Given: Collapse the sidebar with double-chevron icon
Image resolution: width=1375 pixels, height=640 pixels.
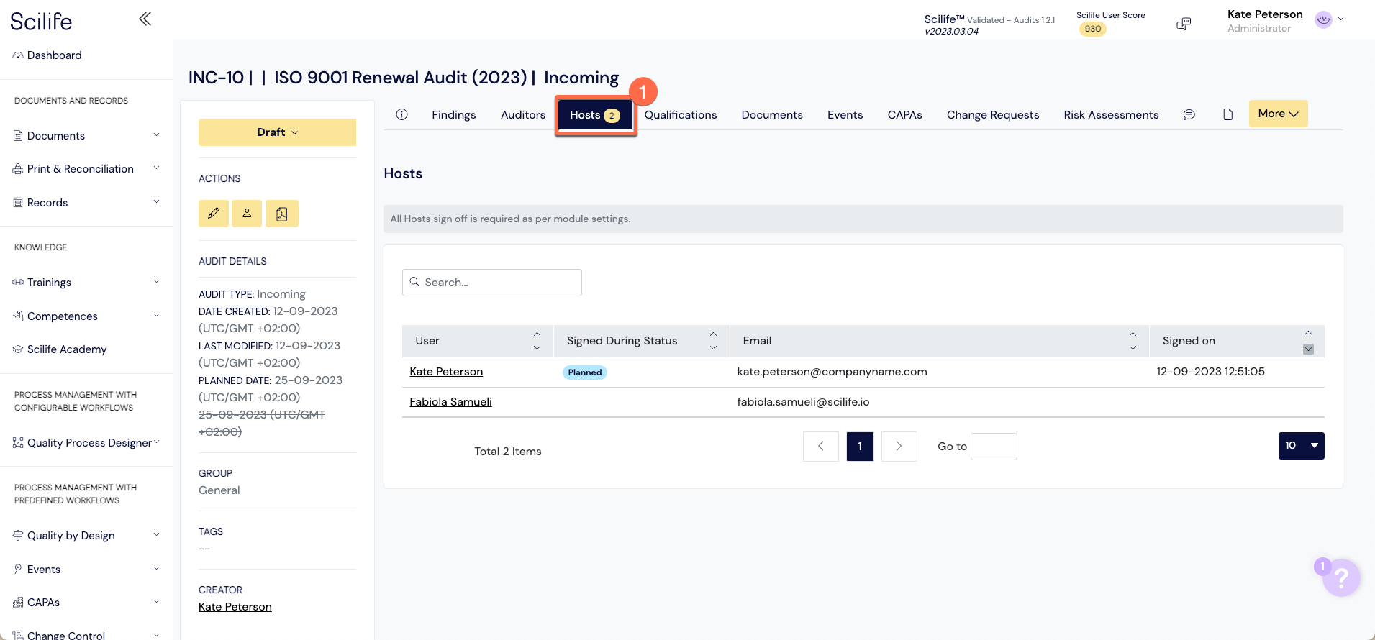Looking at the screenshot, I should [145, 19].
